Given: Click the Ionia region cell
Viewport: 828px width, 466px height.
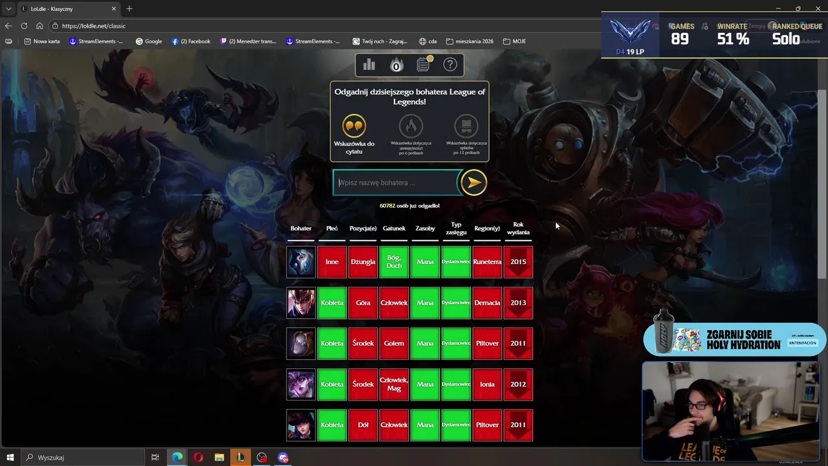Looking at the screenshot, I should [487, 384].
